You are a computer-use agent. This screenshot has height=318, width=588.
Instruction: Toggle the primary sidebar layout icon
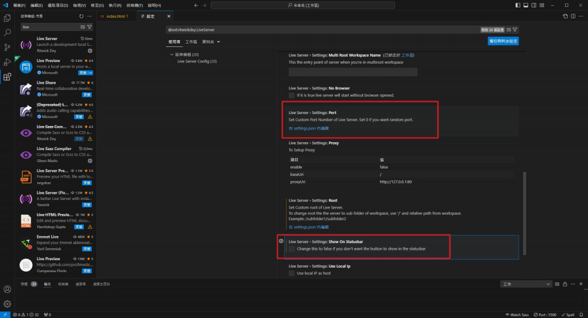(x=518, y=5)
